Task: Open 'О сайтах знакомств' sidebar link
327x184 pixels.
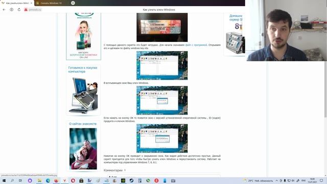Action: pyautogui.click(x=83, y=124)
